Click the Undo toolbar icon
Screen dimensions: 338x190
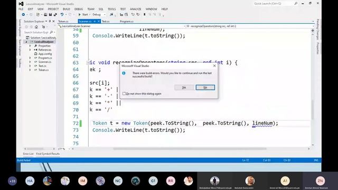click(62, 14)
